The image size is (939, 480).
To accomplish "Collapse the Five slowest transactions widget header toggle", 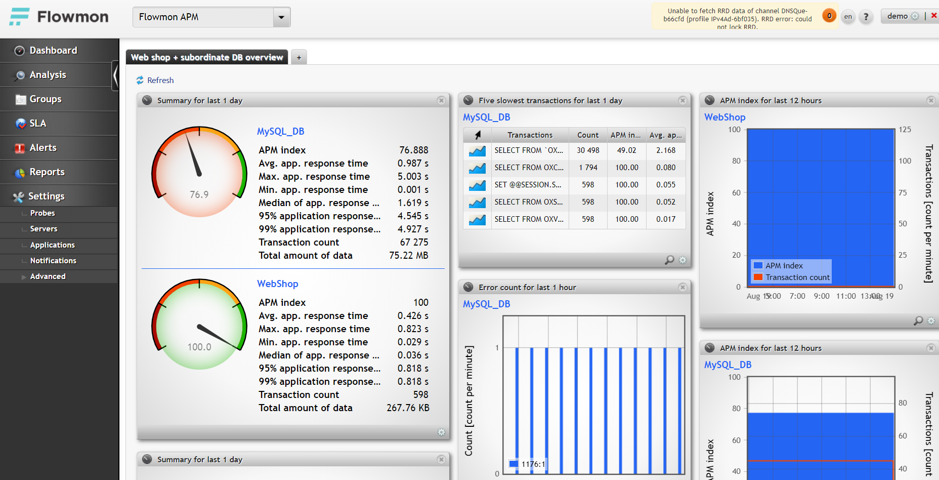I will (468, 100).
